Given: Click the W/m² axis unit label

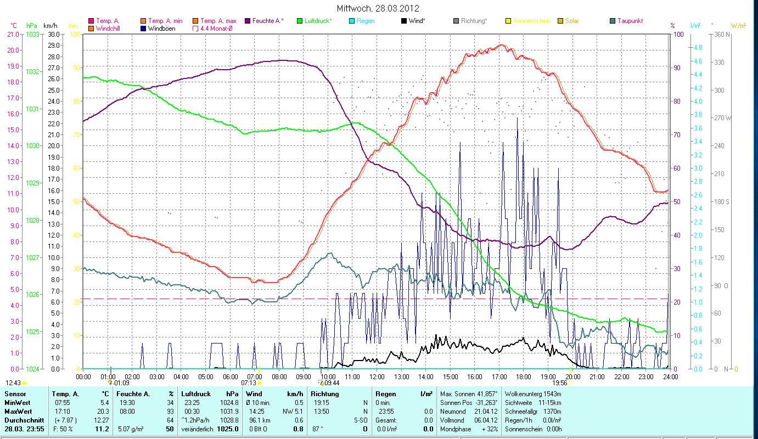Looking at the screenshot, I should (x=738, y=26).
